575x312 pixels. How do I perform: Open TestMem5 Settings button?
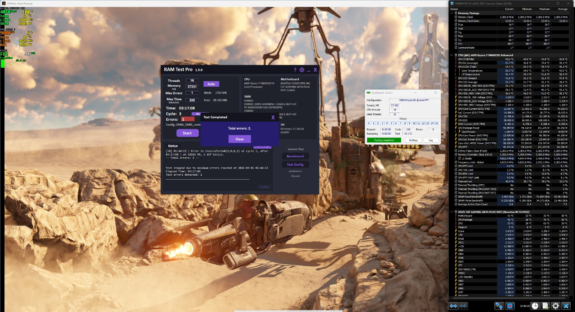[x=413, y=140]
